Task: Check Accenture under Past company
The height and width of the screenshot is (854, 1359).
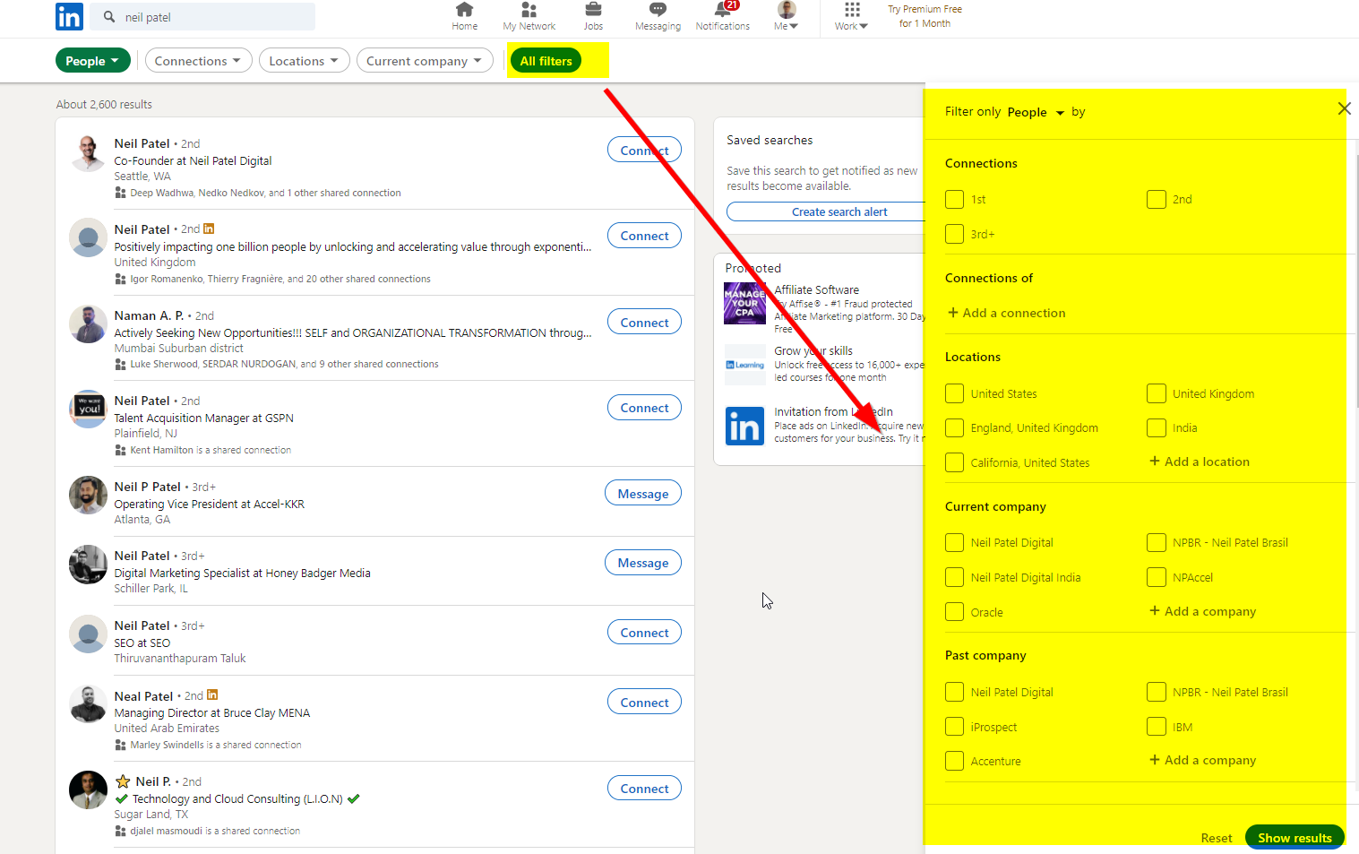Action: [x=954, y=761]
